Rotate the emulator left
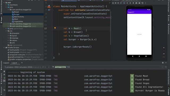Image resolution: width=170 pixels, height=96 pixels. (x=121, y=3)
